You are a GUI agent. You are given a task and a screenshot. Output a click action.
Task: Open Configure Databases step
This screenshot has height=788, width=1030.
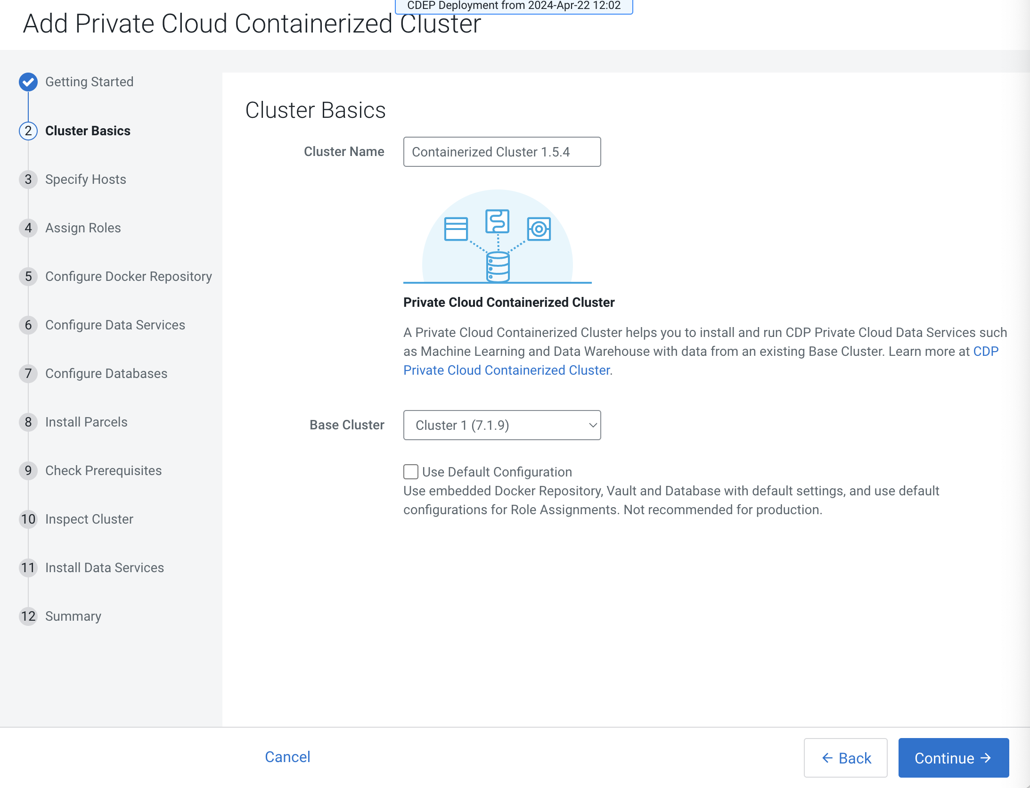click(x=106, y=373)
